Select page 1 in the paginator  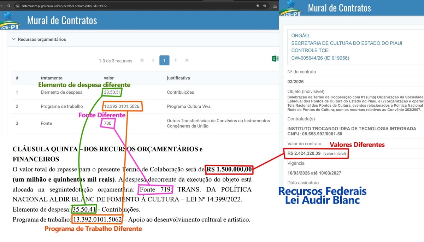pos(164,60)
